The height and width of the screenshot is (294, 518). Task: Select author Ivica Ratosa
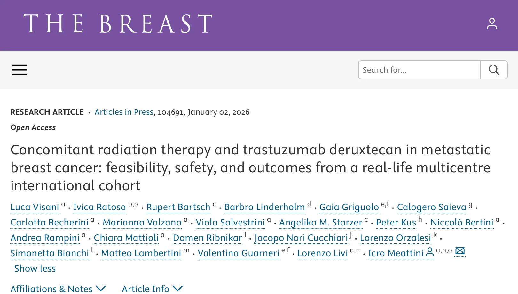[x=99, y=207]
